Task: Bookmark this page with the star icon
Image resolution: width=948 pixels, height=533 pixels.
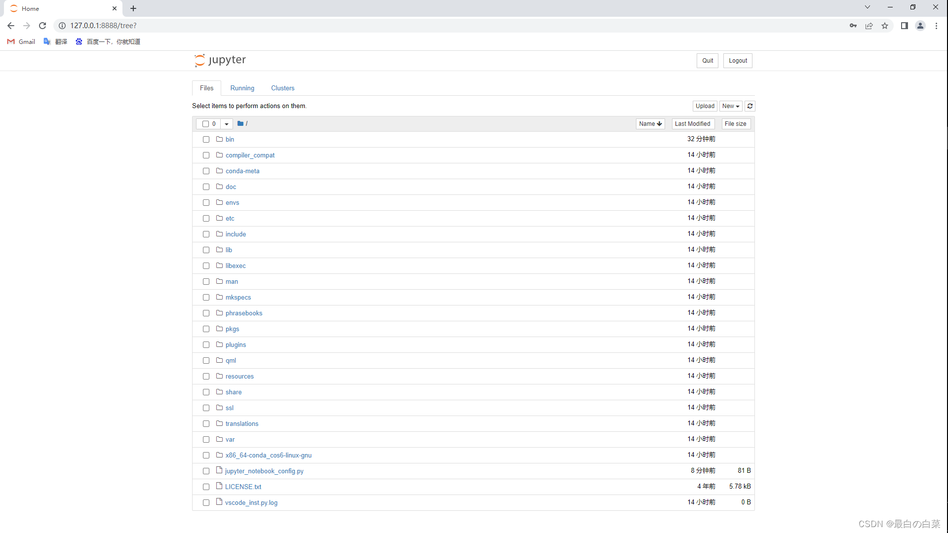Action: pos(885,26)
